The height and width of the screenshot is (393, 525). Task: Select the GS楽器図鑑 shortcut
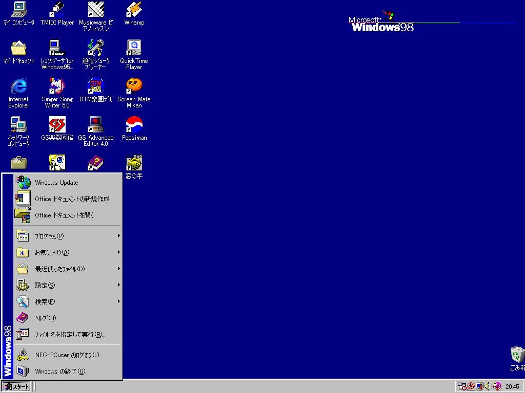click(57, 128)
